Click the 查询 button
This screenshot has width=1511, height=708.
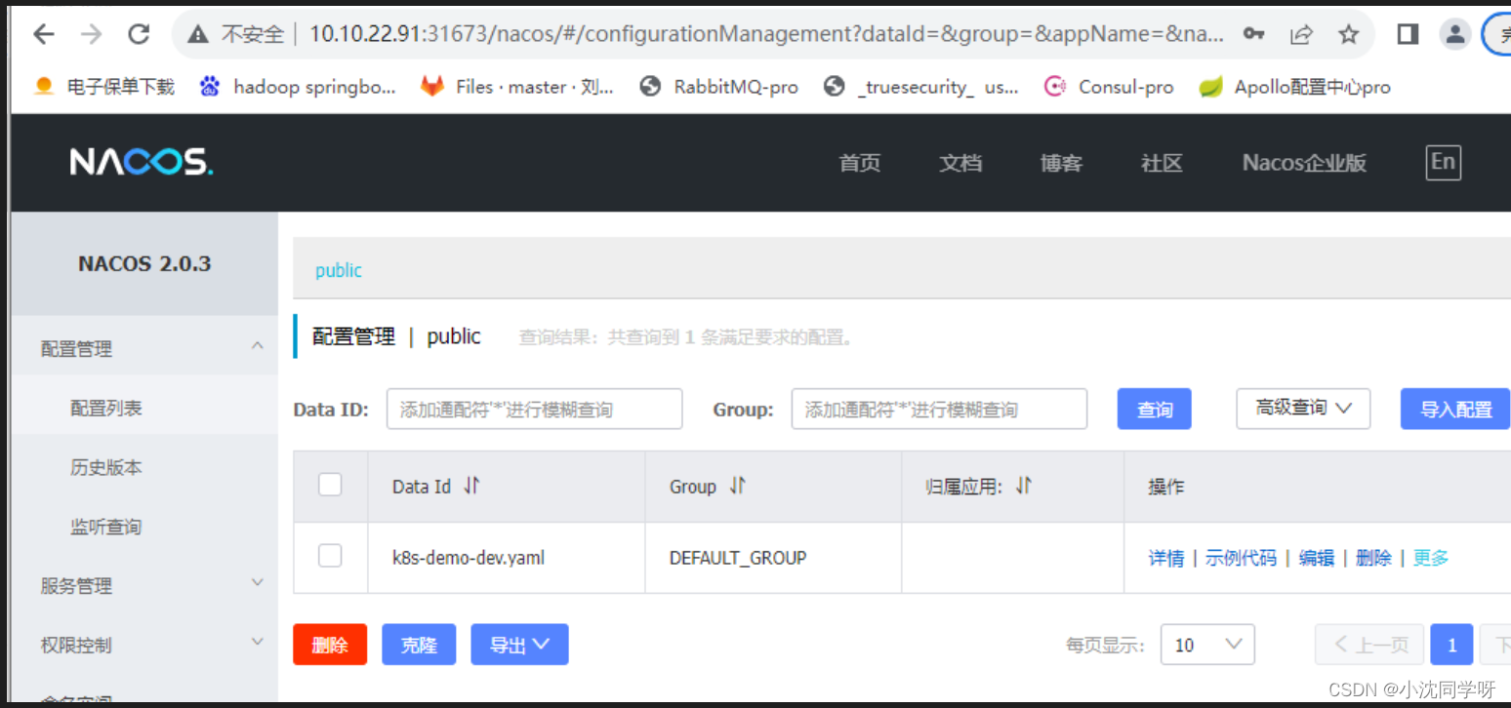coord(1154,409)
